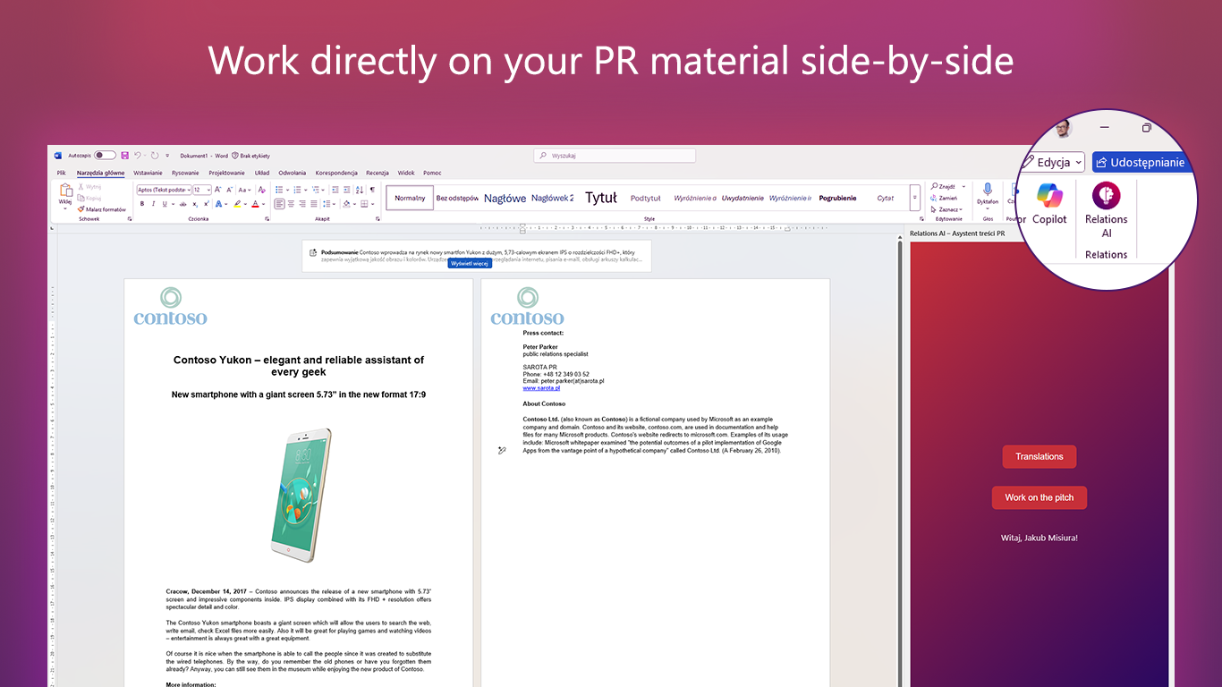Image resolution: width=1222 pixels, height=687 pixels.
Task: Open the font size dropdown
Action: tap(208, 190)
